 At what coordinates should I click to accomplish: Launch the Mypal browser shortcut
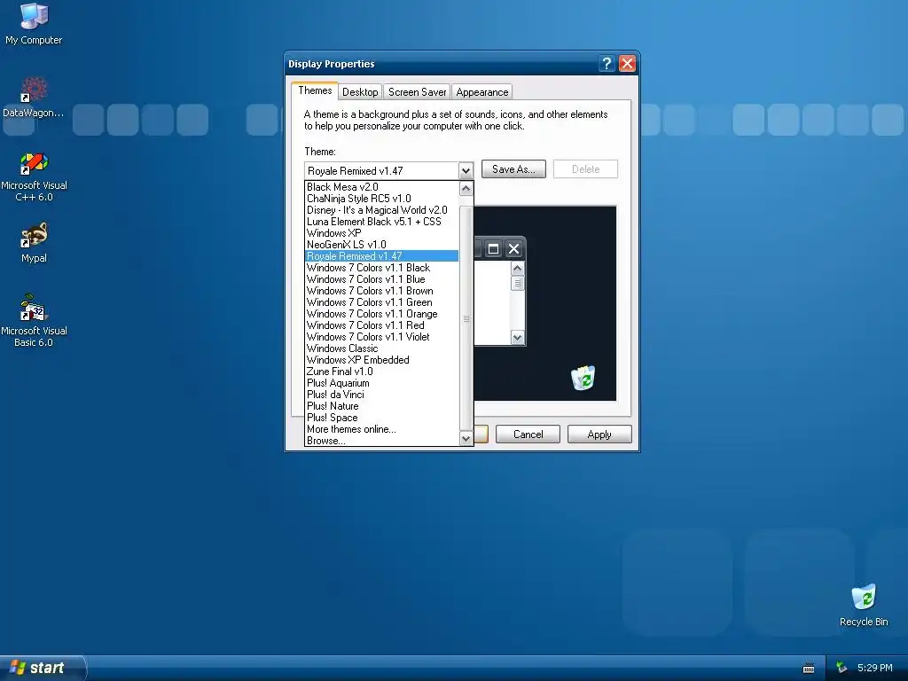[34, 243]
